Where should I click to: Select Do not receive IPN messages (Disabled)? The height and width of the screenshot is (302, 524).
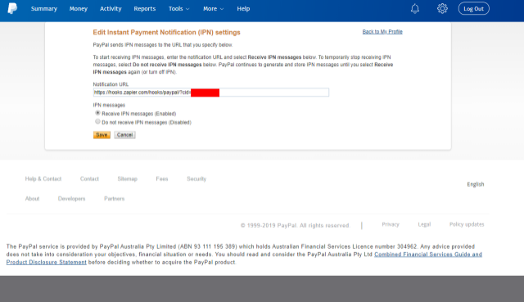point(97,122)
